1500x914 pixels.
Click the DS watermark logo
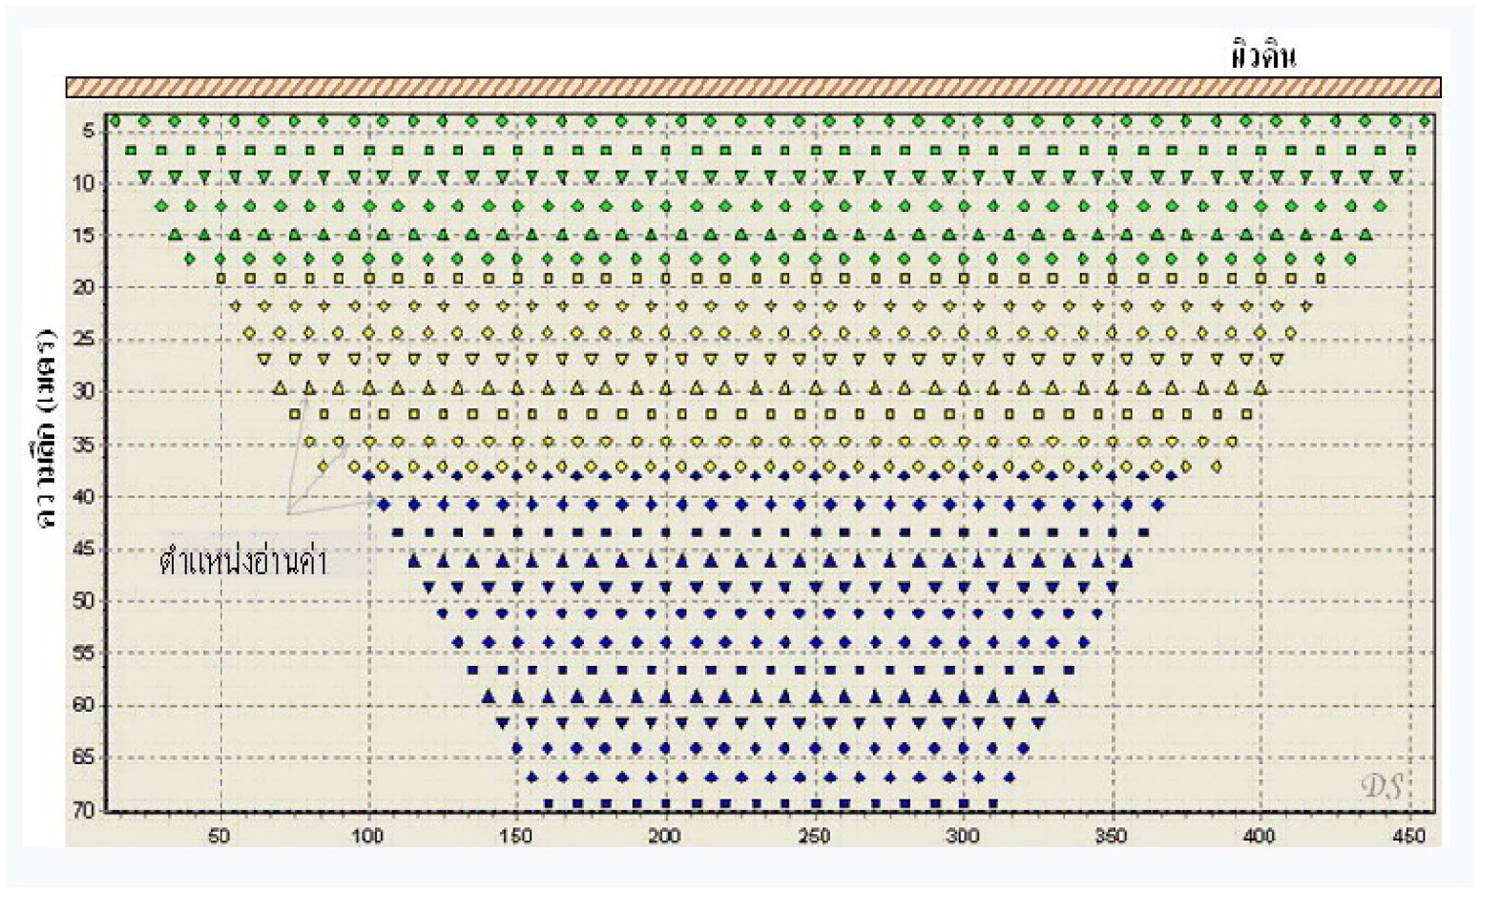(x=1382, y=786)
